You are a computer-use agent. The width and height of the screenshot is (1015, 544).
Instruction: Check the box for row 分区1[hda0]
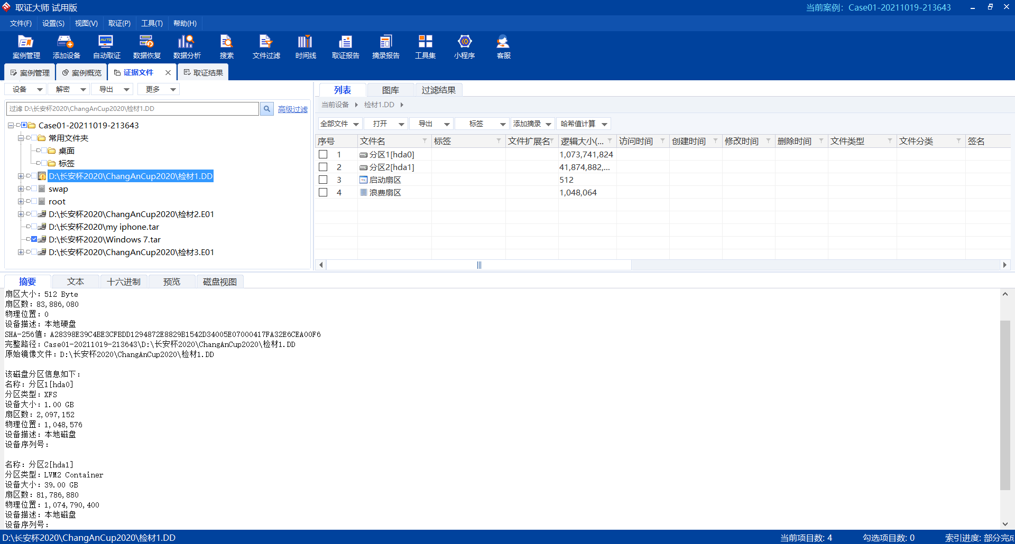tap(323, 155)
